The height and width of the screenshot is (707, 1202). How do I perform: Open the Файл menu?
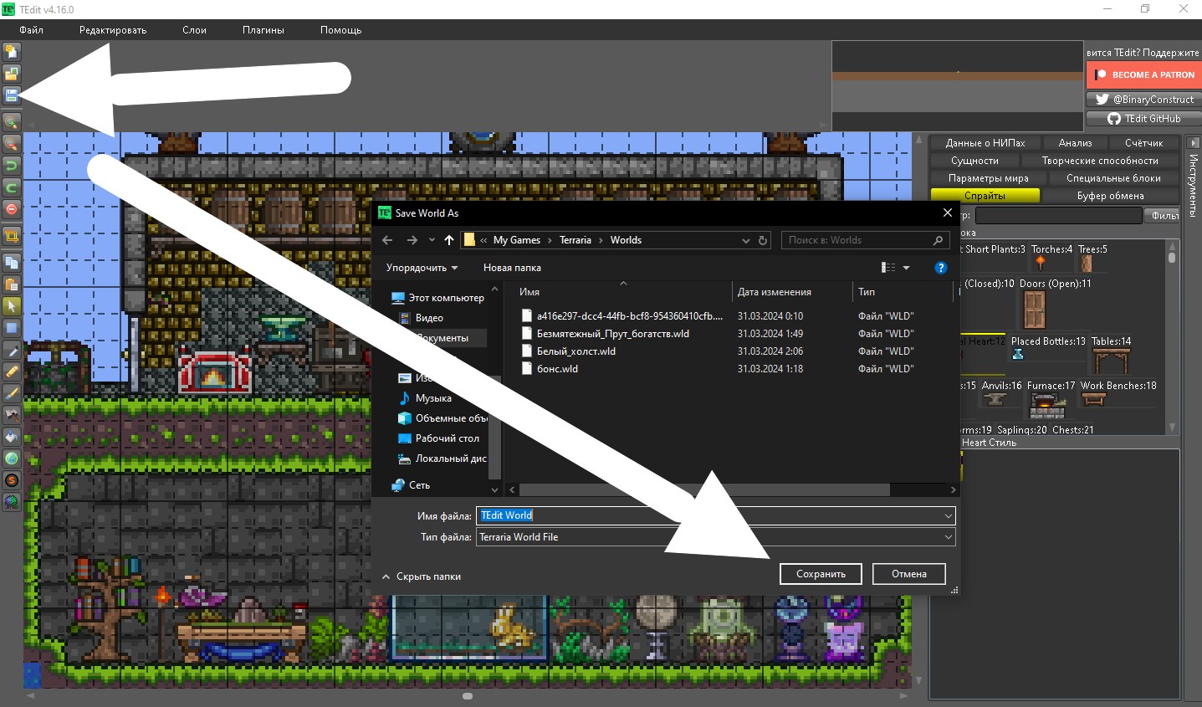point(32,30)
